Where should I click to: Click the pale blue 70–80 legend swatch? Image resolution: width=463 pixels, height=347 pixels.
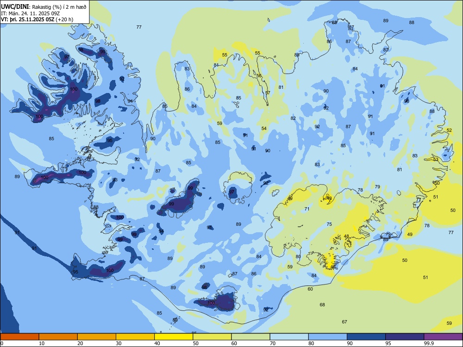click(x=289, y=337)
